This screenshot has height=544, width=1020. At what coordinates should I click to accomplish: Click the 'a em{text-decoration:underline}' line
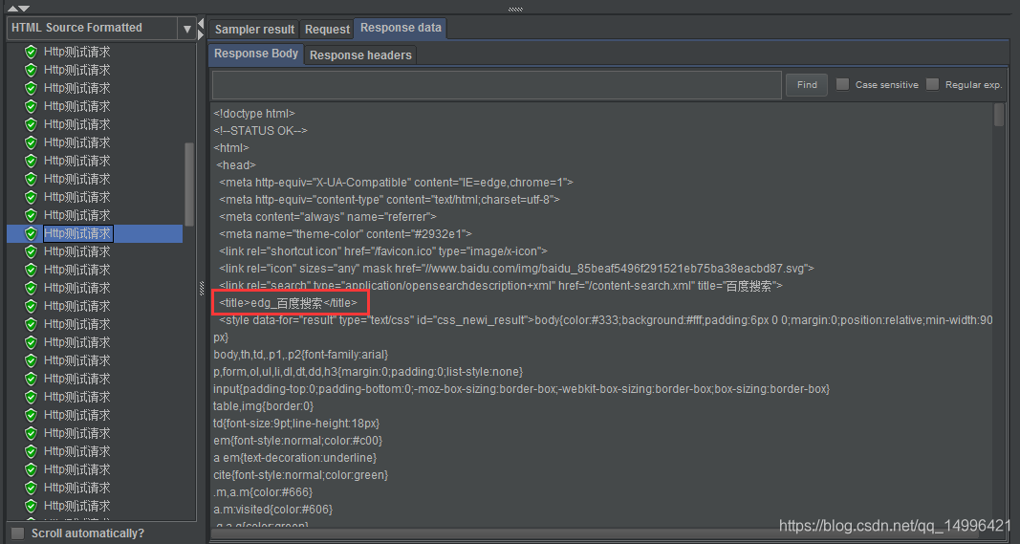(x=294, y=458)
